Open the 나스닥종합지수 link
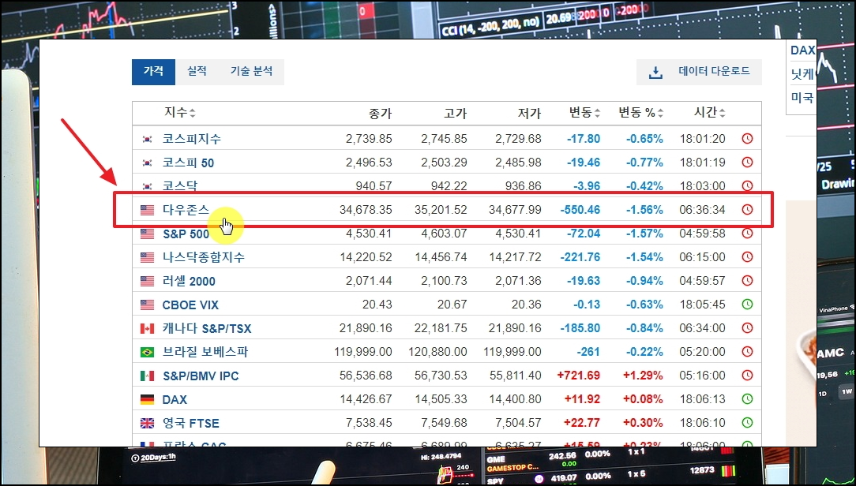856x486 pixels. (x=204, y=257)
